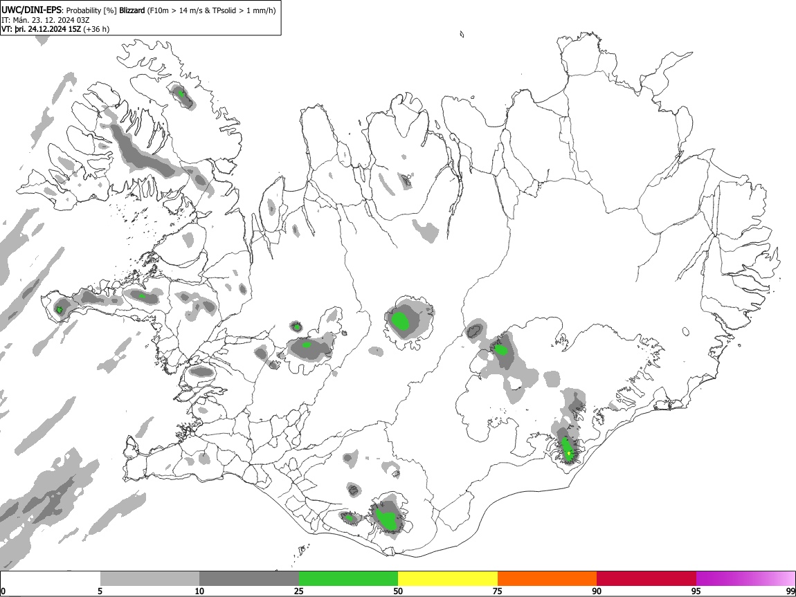
Task: Click the legend label '5'
Action: click(x=100, y=591)
